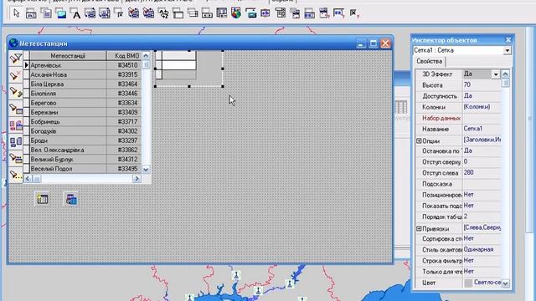Expand the Опции property group
This screenshot has height=301, width=536.
[419, 140]
